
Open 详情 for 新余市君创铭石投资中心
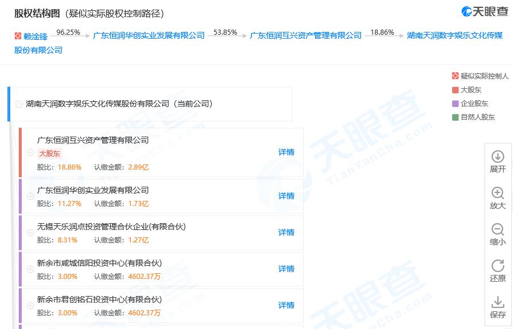point(286,305)
